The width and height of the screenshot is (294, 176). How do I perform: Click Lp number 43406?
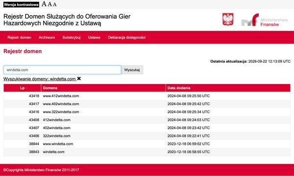[34, 136]
